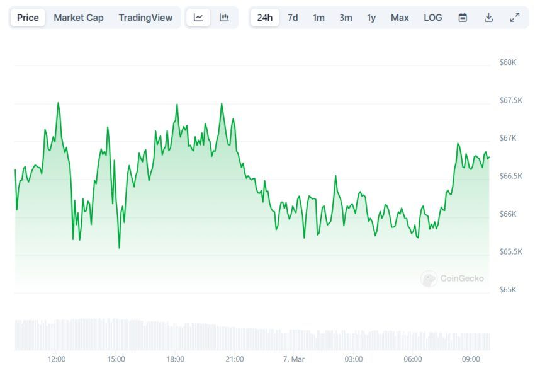Expand the chart to fullscreen
535x373 pixels.
(x=514, y=18)
